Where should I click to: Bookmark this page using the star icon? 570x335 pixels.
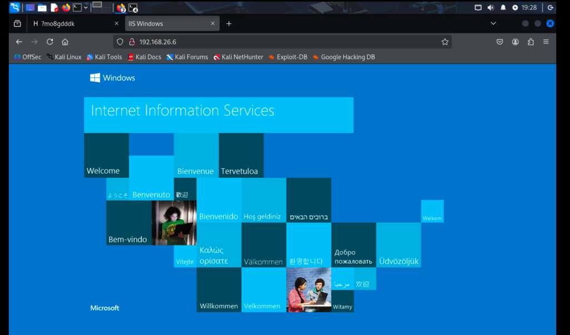pos(445,41)
